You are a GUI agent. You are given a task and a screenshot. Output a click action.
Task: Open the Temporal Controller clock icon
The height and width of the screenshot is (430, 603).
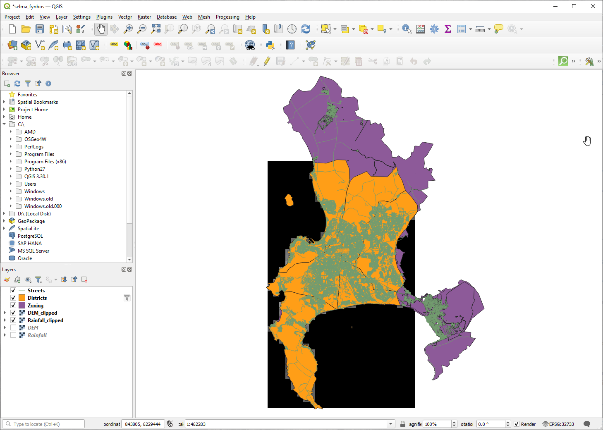pos(292,29)
